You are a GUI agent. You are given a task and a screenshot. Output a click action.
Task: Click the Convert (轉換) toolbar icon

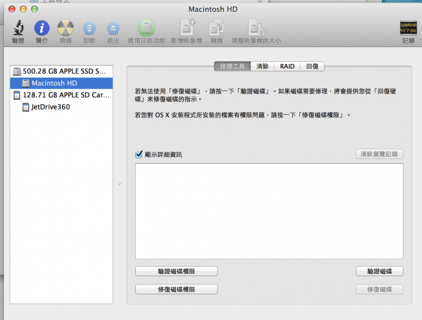[x=217, y=27]
